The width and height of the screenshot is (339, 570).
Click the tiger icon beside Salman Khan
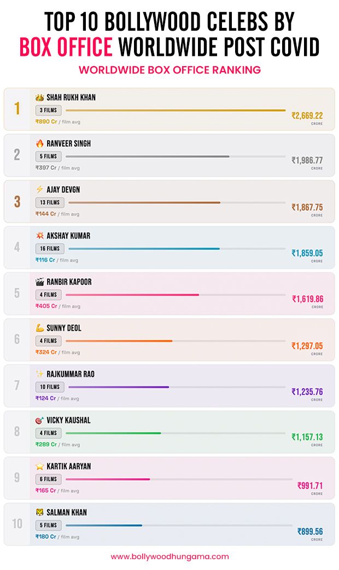coord(39,513)
